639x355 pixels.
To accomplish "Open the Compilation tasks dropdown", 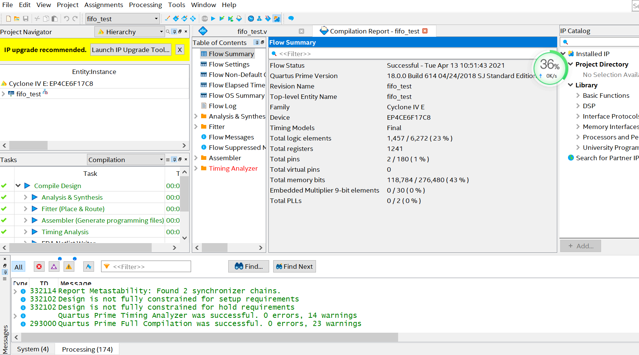I will (126, 159).
